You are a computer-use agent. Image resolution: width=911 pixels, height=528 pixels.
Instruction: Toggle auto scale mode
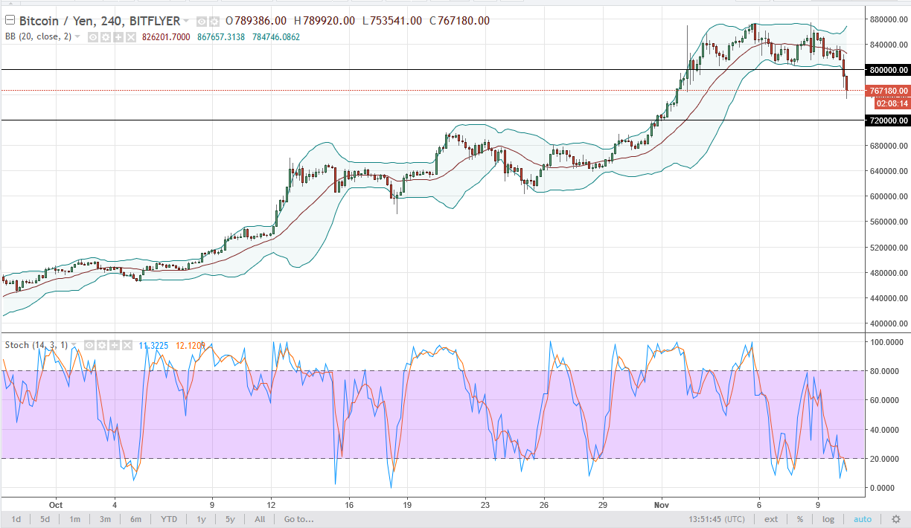coord(862,519)
